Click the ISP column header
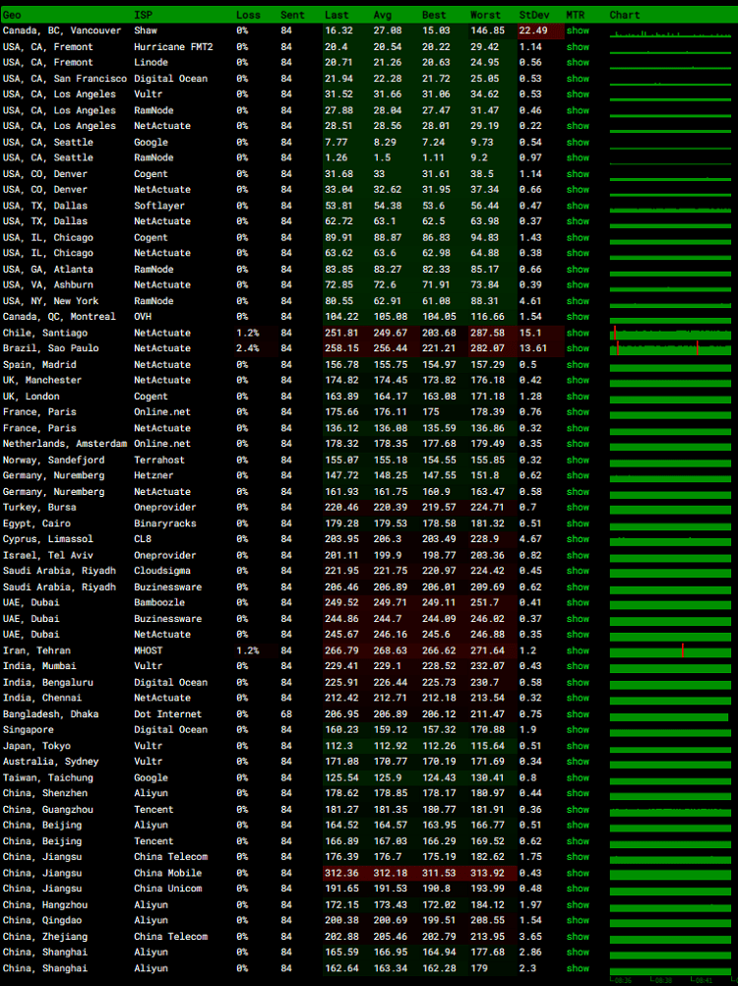The height and width of the screenshot is (986, 738). point(143,15)
